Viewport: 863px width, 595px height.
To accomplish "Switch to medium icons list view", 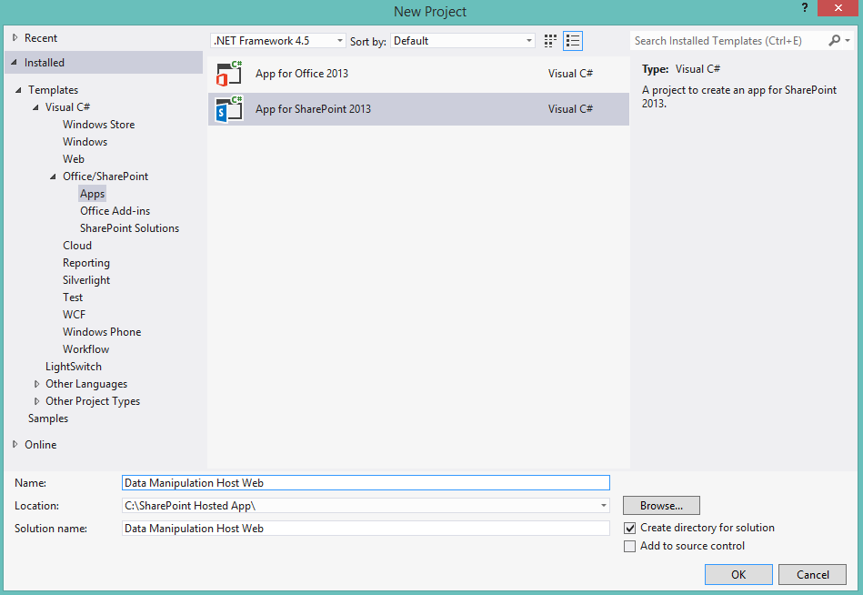I will tap(572, 41).
